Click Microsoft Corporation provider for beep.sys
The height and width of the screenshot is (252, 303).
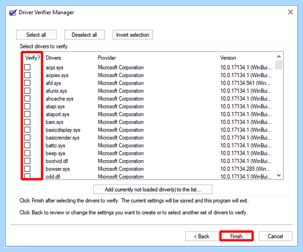coord(121,154)
